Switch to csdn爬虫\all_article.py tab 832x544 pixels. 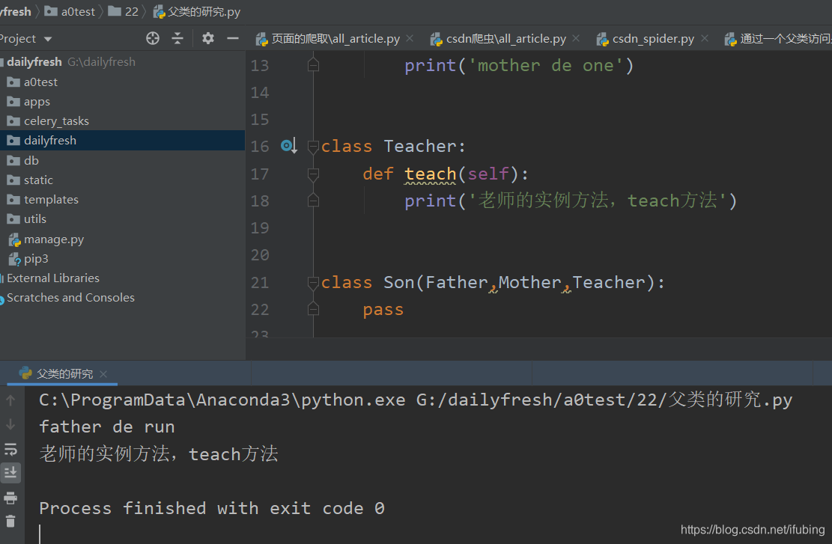tap(505, 39)
